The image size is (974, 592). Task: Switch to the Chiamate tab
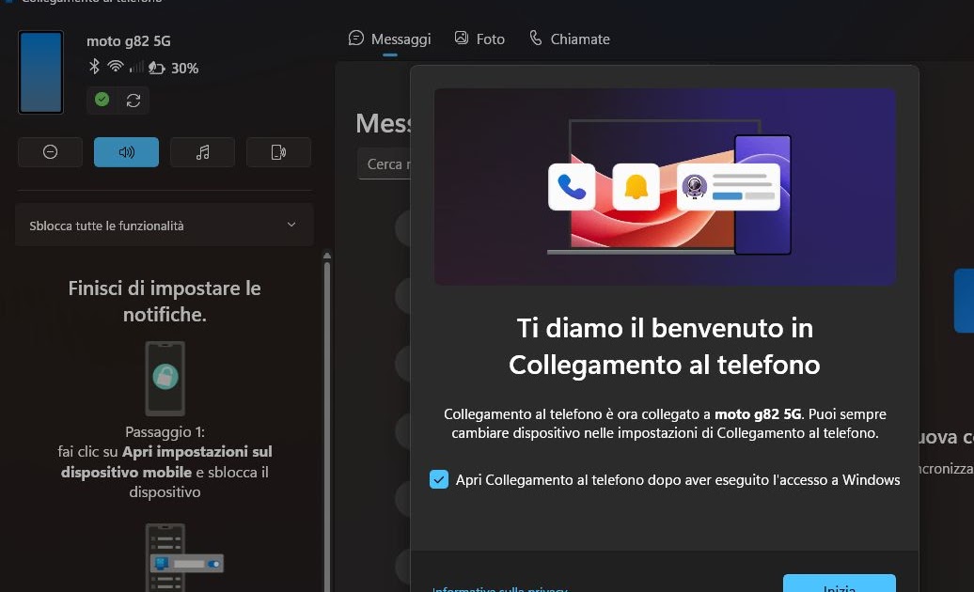pyautogui.click(x=570, y=39)
